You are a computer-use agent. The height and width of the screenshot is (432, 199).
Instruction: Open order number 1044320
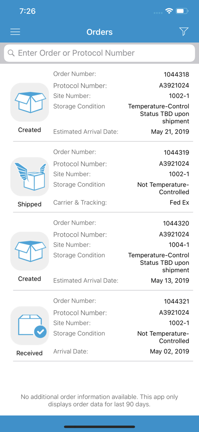(177, 223)
